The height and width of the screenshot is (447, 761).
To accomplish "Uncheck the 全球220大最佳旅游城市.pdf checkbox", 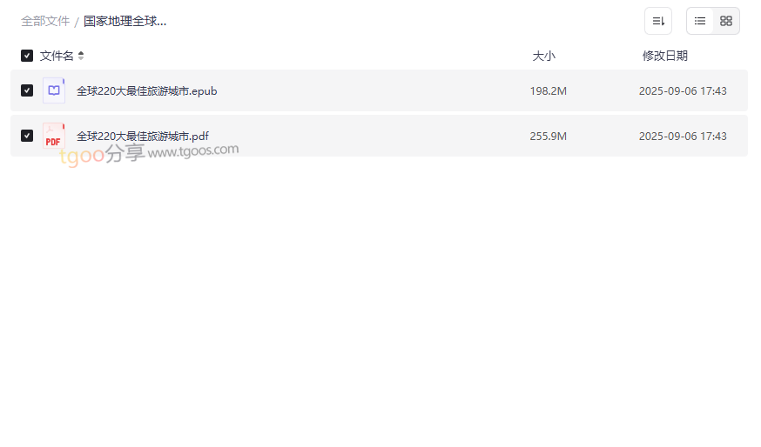I will [27, 136].
